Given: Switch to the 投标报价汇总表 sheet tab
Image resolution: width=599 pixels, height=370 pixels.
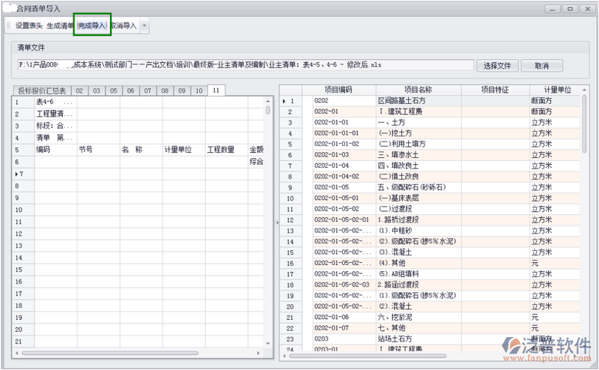Looking at the screenshot, I should [x=42, y=91].
